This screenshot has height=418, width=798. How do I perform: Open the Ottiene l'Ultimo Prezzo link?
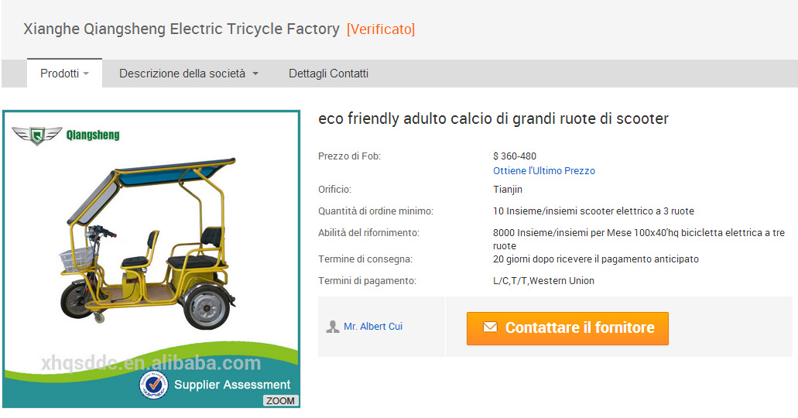tap(544, 170)
